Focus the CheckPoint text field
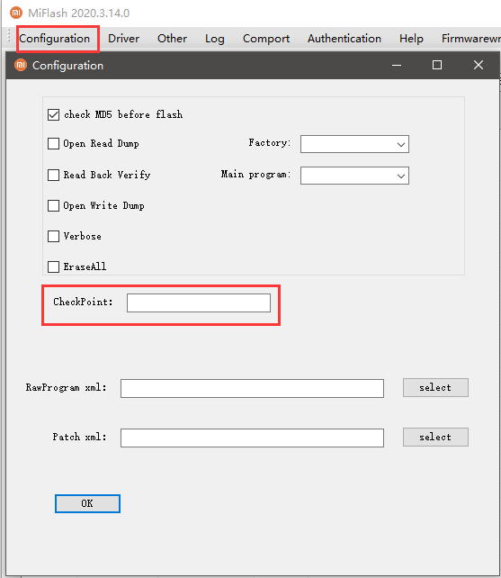This screenshot has height=578, width=501. tap(199, 303)
